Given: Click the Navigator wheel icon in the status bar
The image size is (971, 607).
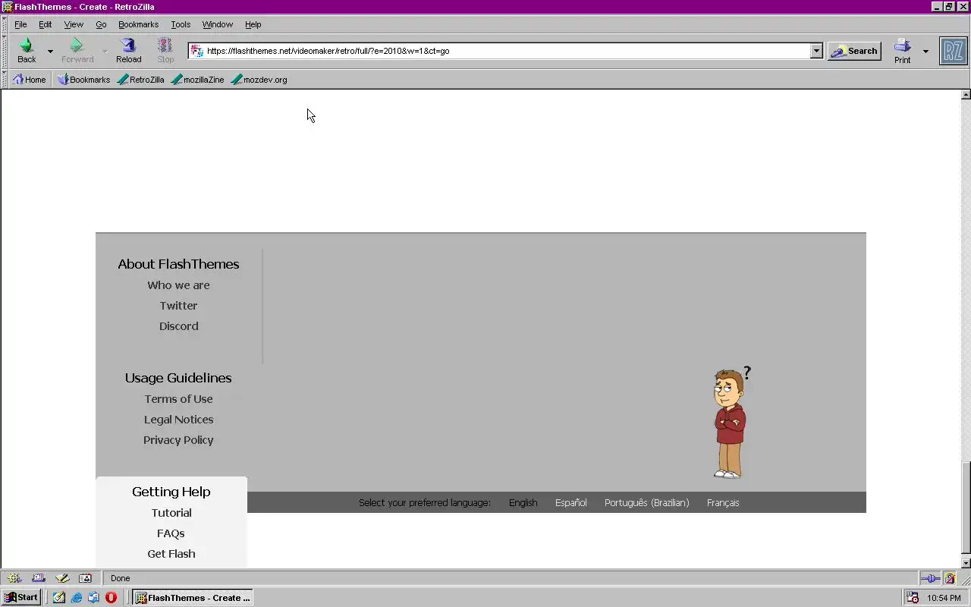Looking at the screenshot, I should pos(14,578).
